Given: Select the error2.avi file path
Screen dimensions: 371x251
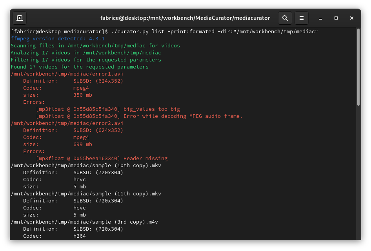Looking at the screenshot, I should pyautogui.click(x=67, y=123).
